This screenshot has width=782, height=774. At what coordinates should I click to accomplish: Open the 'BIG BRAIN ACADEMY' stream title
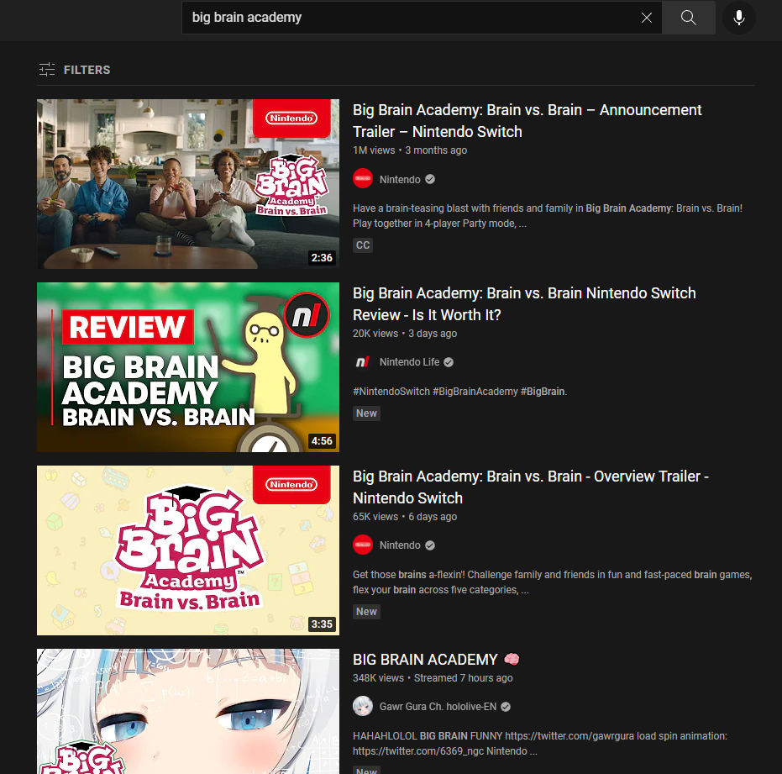pos(436,660)
